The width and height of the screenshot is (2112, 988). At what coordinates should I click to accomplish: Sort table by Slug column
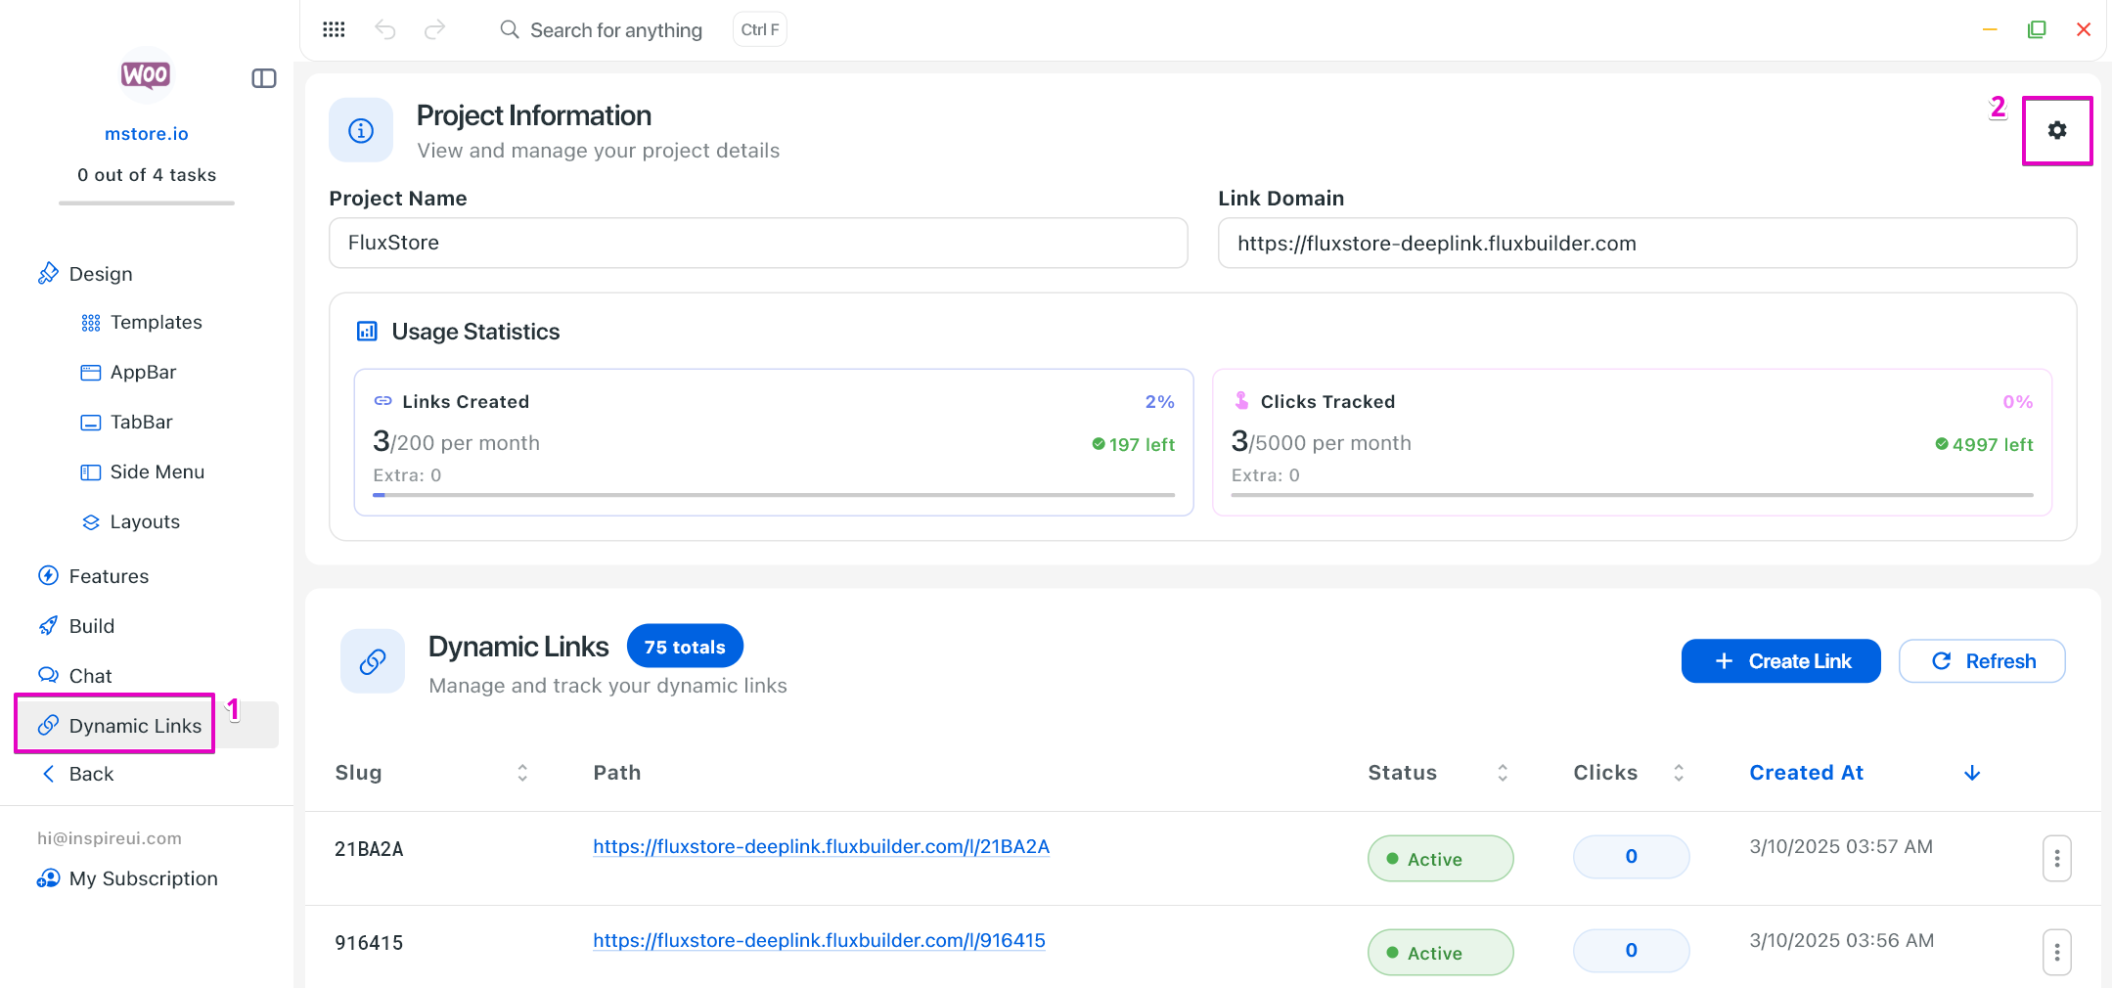(x=522, y=773)
